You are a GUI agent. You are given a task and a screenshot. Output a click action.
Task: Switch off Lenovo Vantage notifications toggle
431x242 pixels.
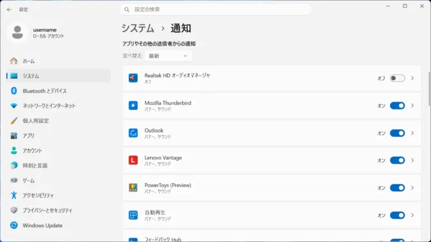(397, 160)
